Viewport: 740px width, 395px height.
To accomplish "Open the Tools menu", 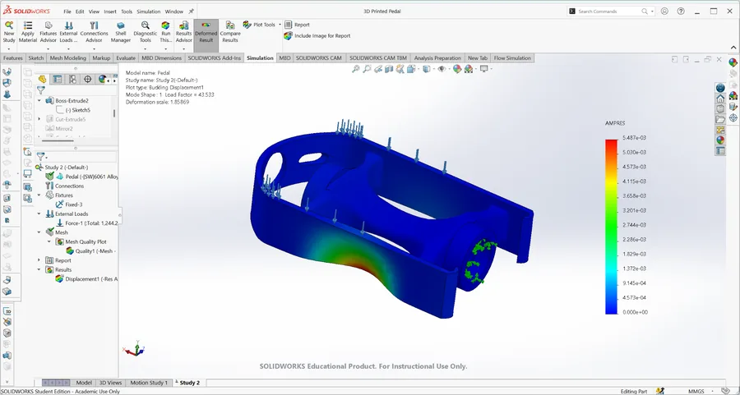I will 127,11.
